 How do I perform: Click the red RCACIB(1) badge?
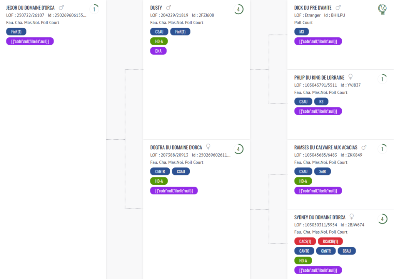330,241
